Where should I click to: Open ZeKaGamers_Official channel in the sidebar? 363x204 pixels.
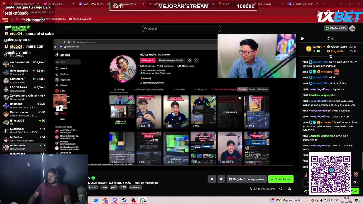[24, 97]
